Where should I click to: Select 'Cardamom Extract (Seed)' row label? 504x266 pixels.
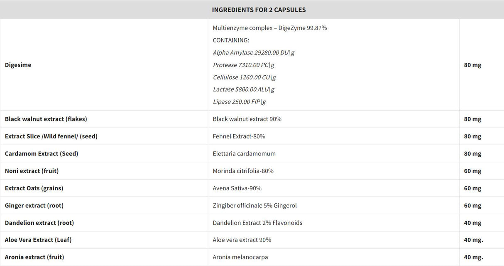coord(42,153)
